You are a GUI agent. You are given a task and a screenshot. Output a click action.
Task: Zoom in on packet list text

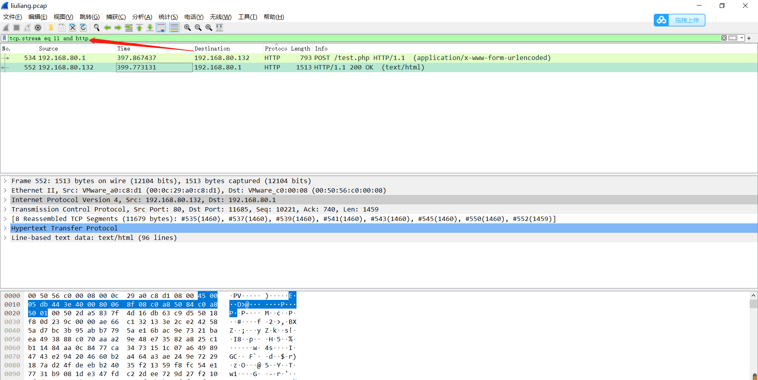point(187,27)
